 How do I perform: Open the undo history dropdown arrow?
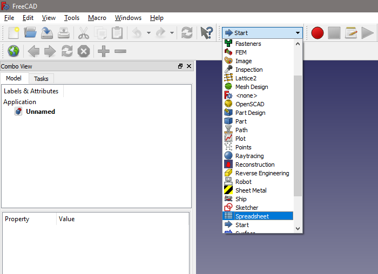coord(148,33)
